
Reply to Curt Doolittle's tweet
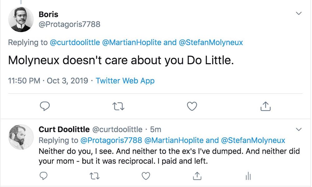click(x=44, y=176)
